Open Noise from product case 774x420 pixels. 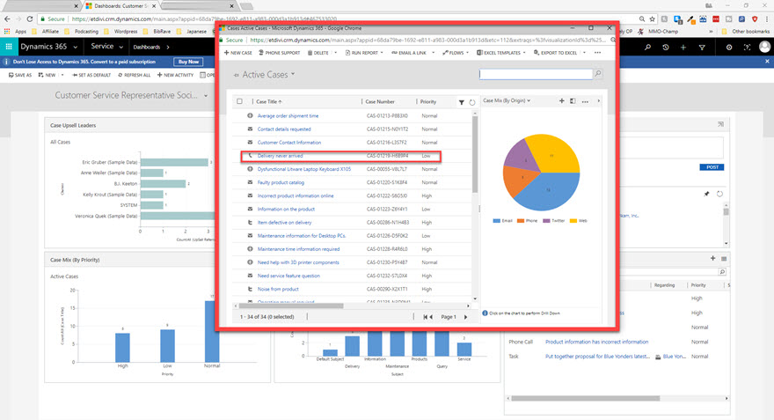tap(278, 290)
